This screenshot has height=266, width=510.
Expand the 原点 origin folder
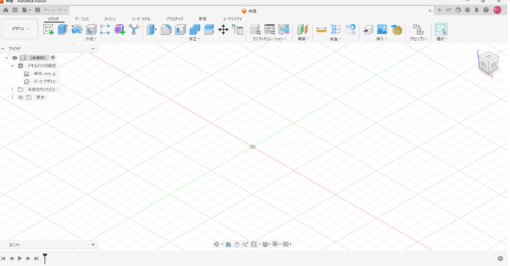[x=12, y=98]
